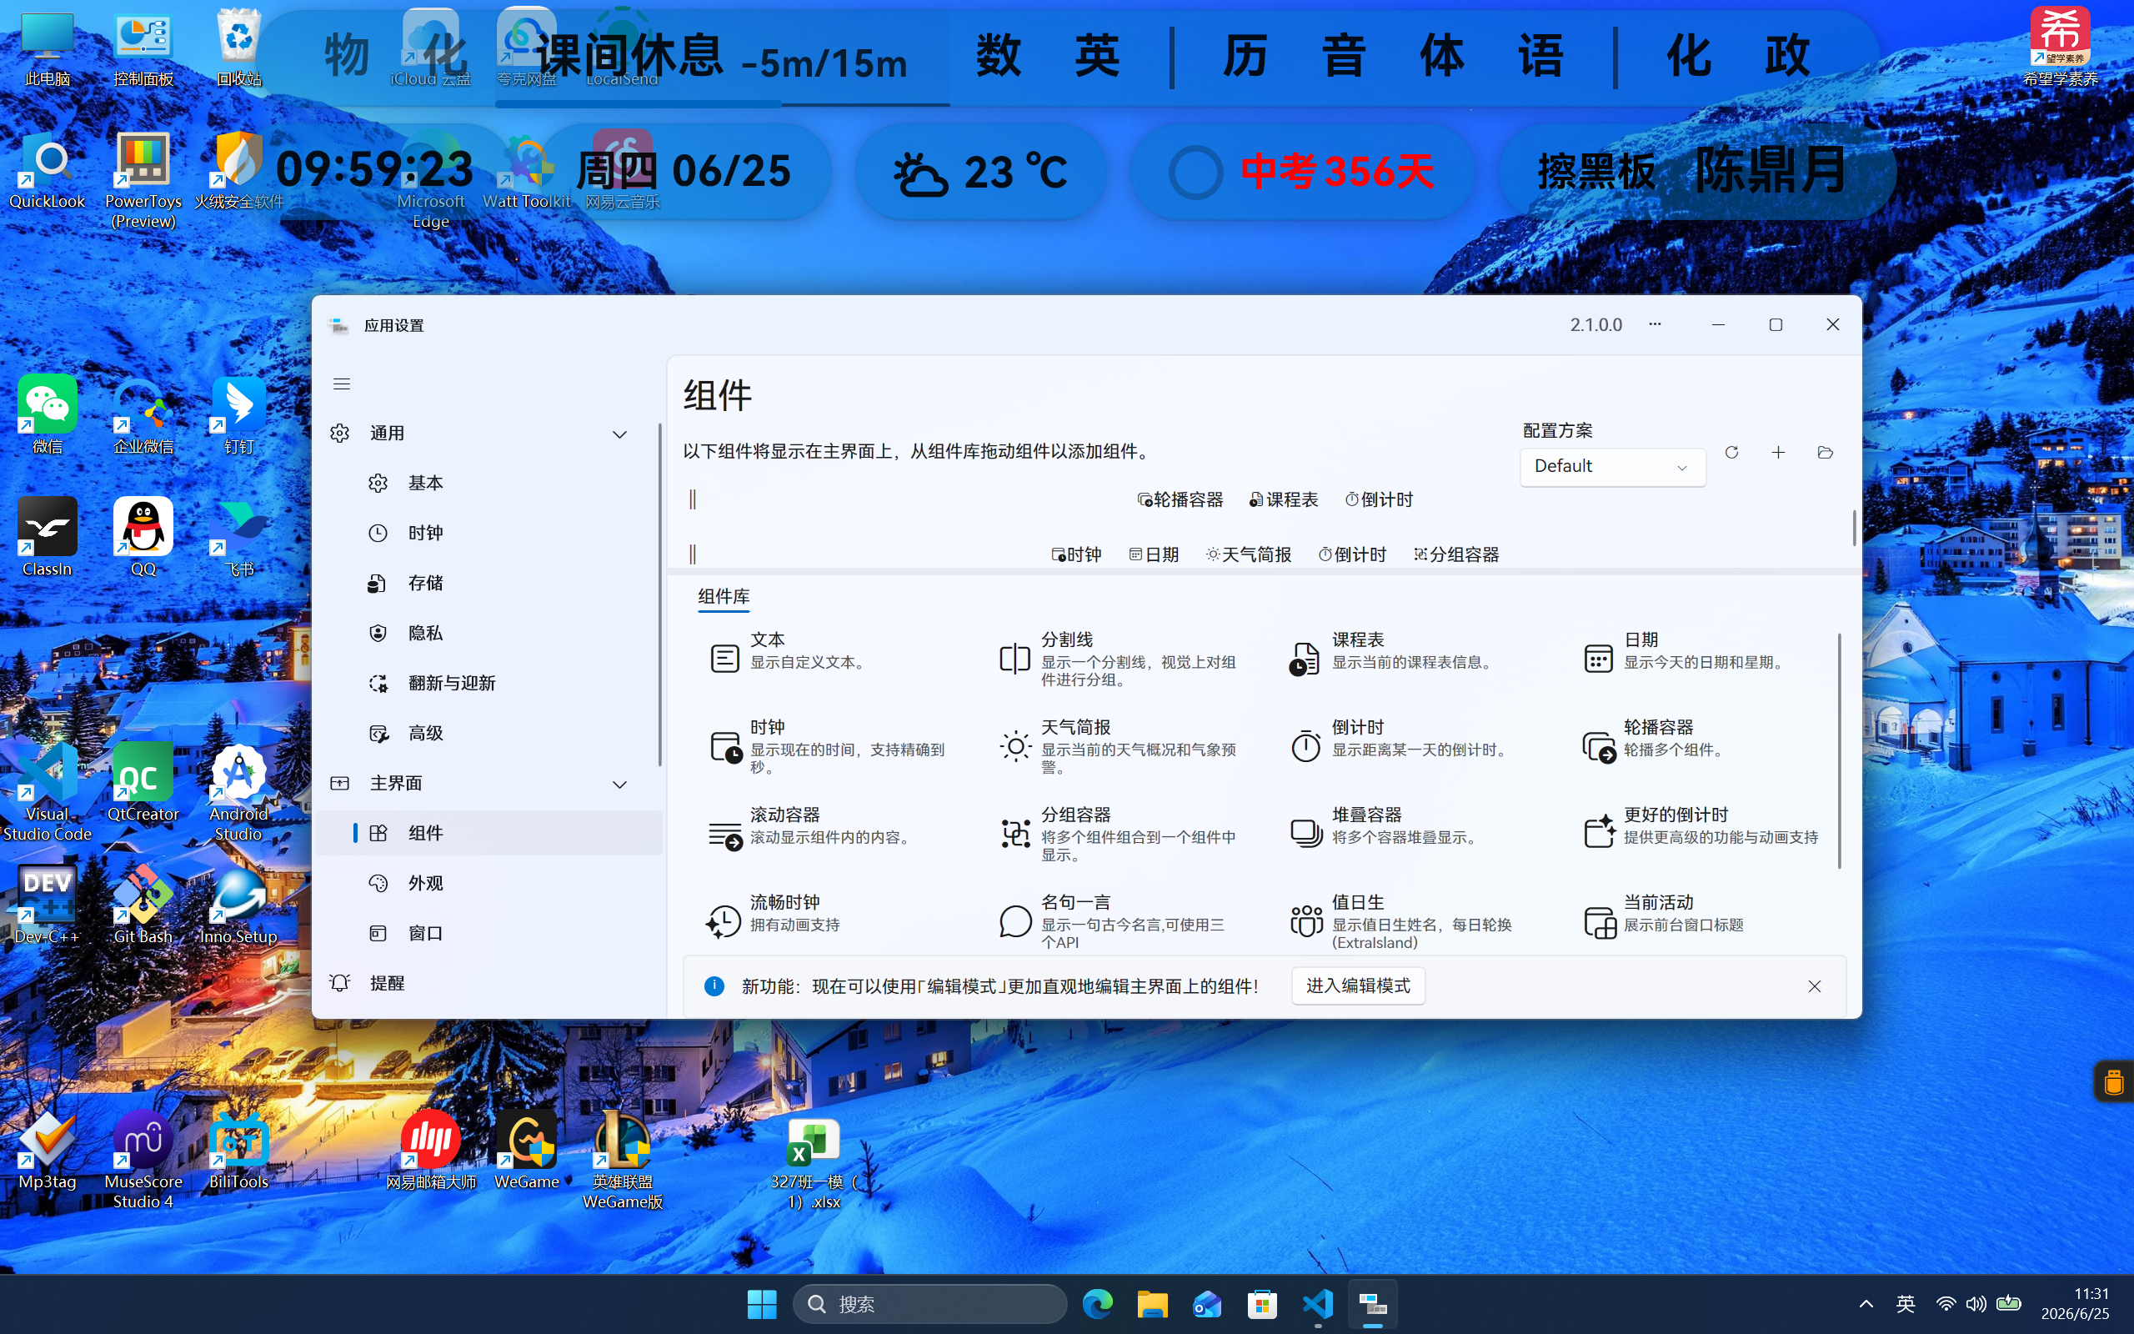Toggle the hamburger navigation menu

click(341, 384)
